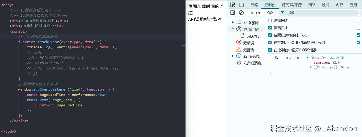Go to the 网络 tab
This screenshot has height=137, width=362.
(312, 5)
